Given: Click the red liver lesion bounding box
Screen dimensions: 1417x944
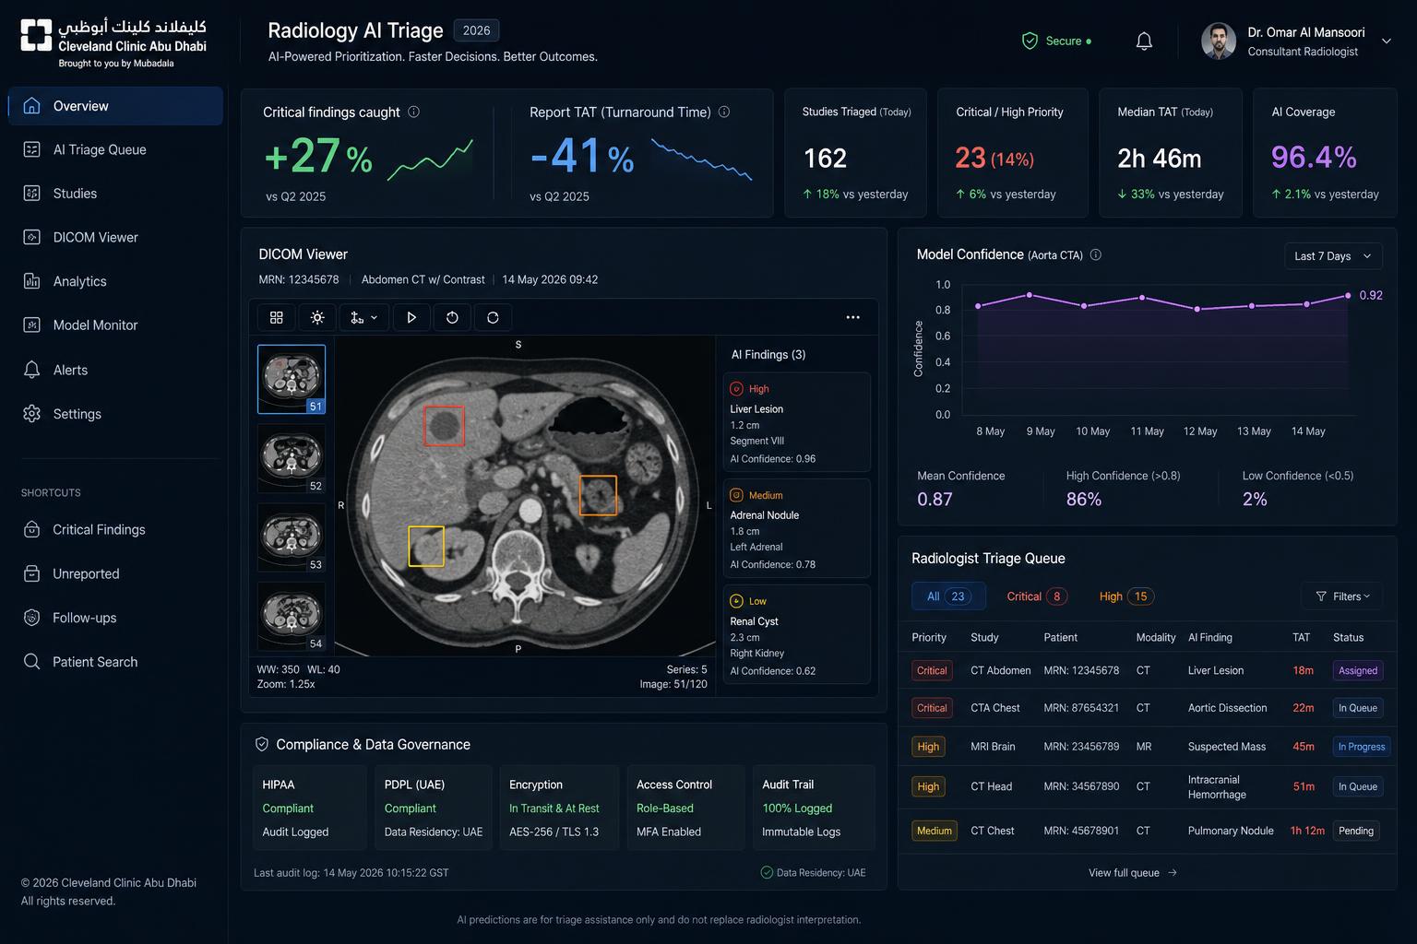Looking at the screenshot, I should [x=444, y=426].
